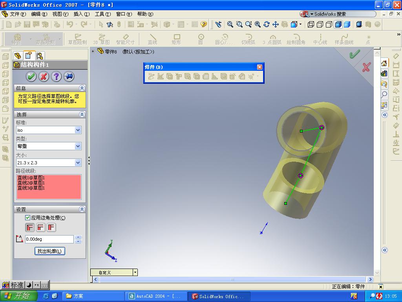402x302 pixels.
Task: Collapse the 设置 section
Action: click(82, 209)
